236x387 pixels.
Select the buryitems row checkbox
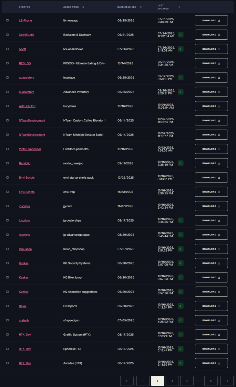[x=7, y=106]
